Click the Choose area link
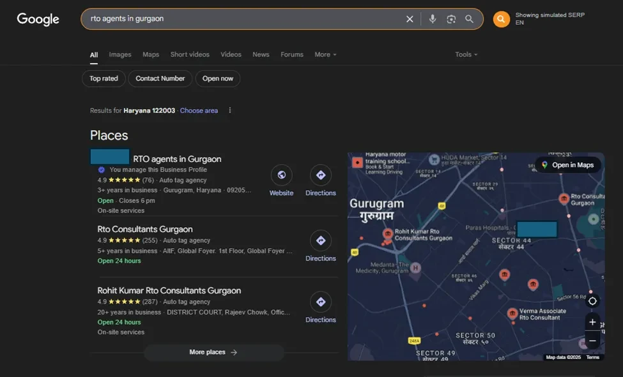 (199, 111)
